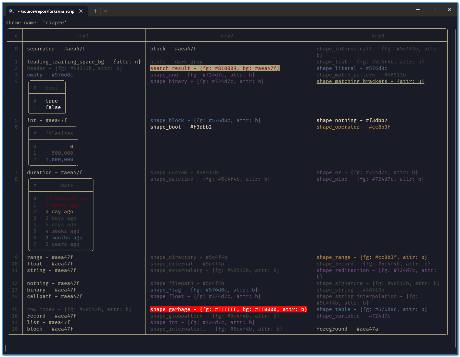460x357 pixels.
Task: Click the 'cellpath - #aea47f' row
Action: (x=55, y=296)
